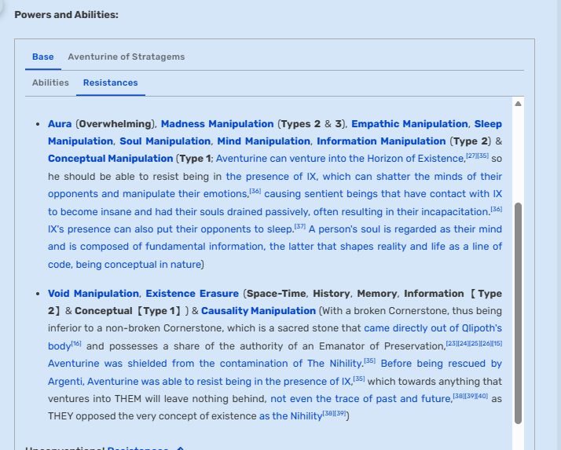This screenshot has width=561, height=450.
Task: Select the Abilities sub-tab
Action: (50, 82)
